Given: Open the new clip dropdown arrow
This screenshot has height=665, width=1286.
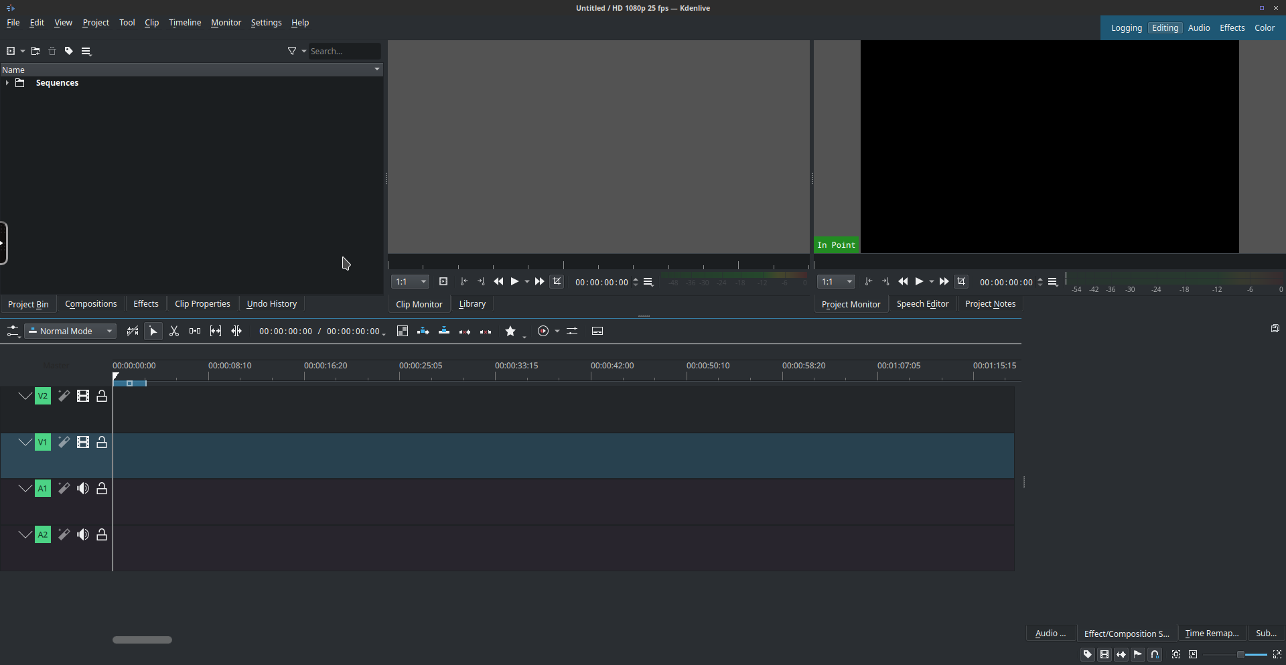Looking at the screenshot, I should 23,51.
